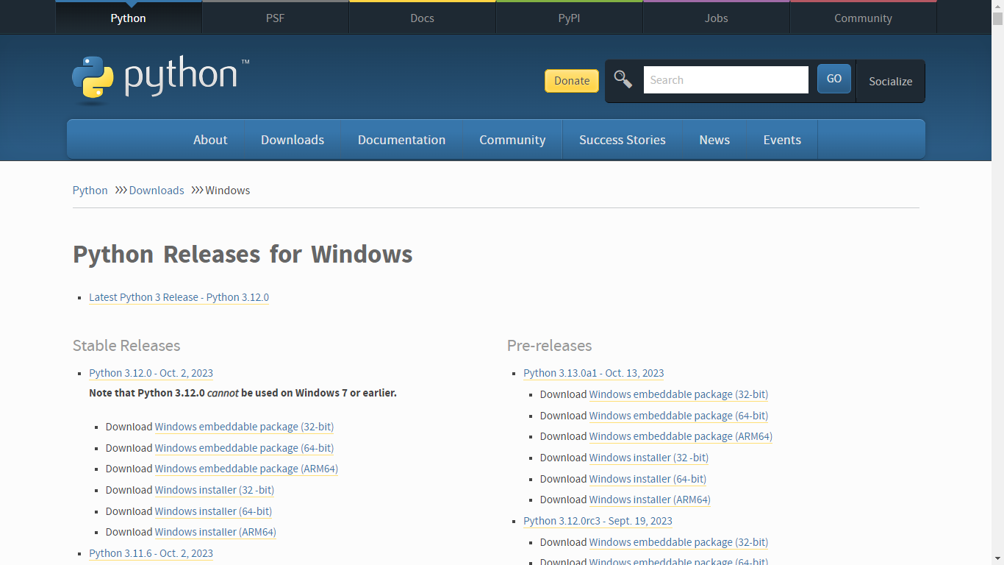Download 3.13.0a1 Windows installer (64-bit)
Viewport: 1004px width, 565px height.
(x=648, y=479)
